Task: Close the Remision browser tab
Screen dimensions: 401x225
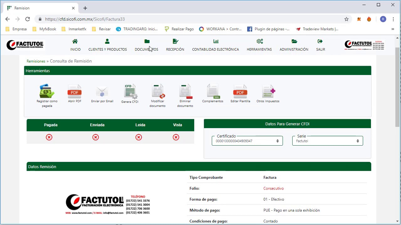Action: (74, 8)
